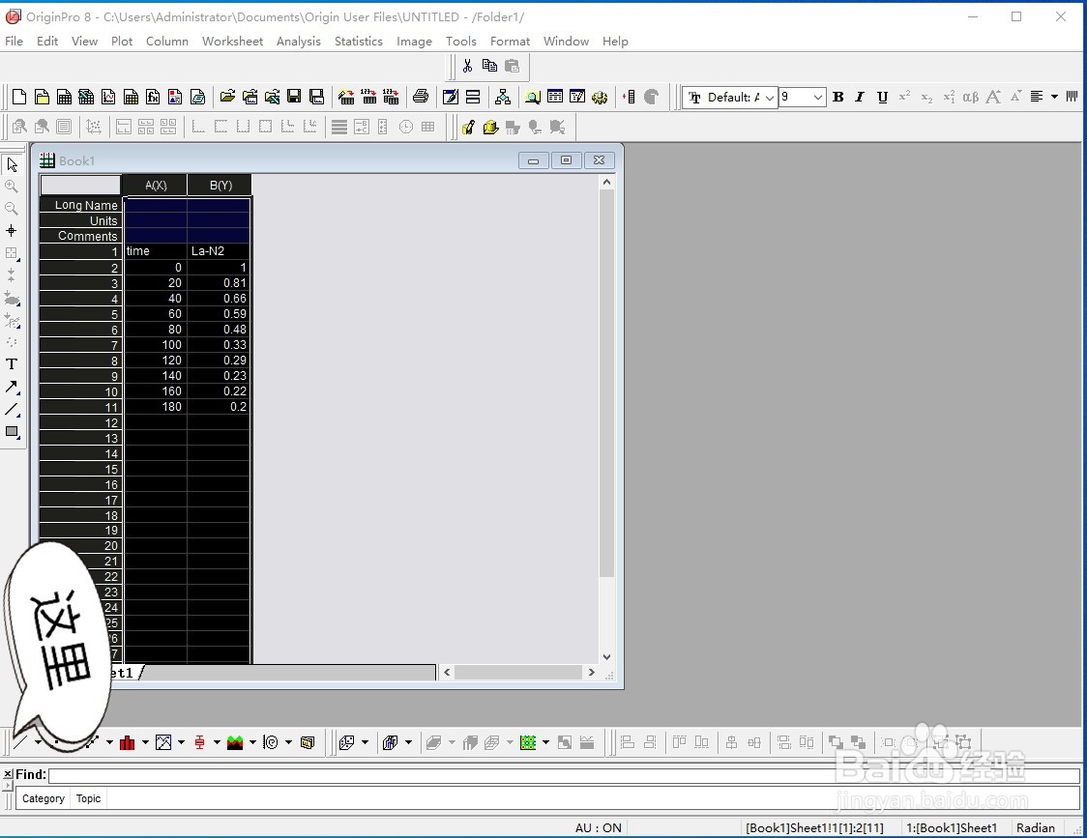This screenshot has width=1087, height=838.
Task: Open the Statistics menu
Action: point(359,41)
